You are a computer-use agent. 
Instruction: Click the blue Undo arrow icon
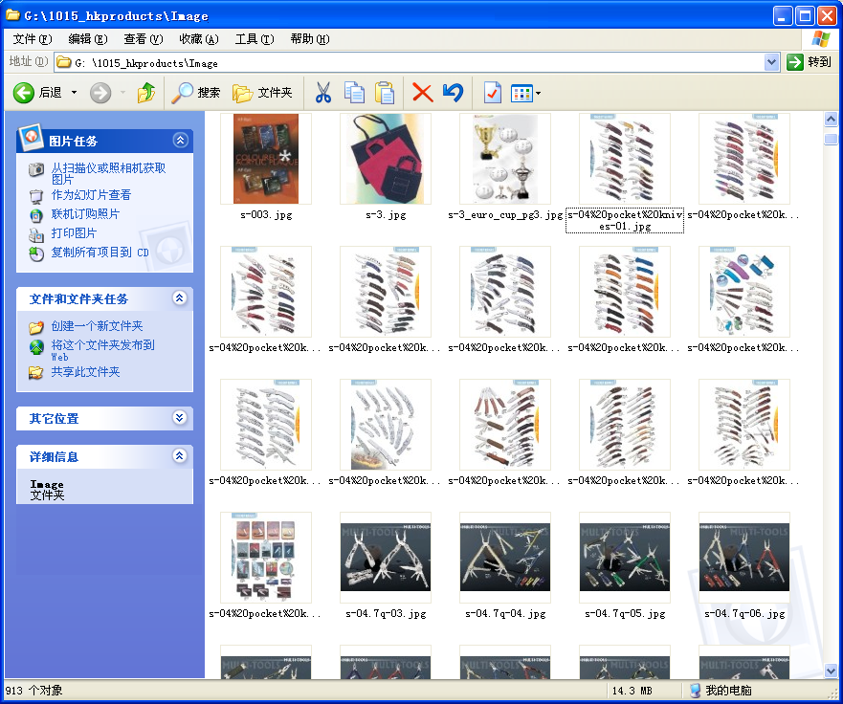tap(453, 93)
